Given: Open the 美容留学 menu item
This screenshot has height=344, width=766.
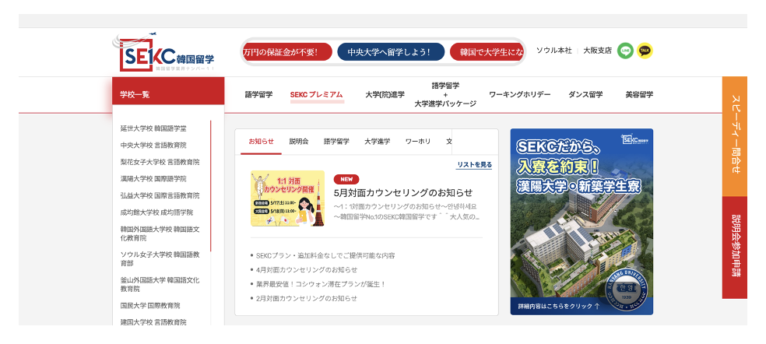Looking at the screenshot, I should point(639,95).
